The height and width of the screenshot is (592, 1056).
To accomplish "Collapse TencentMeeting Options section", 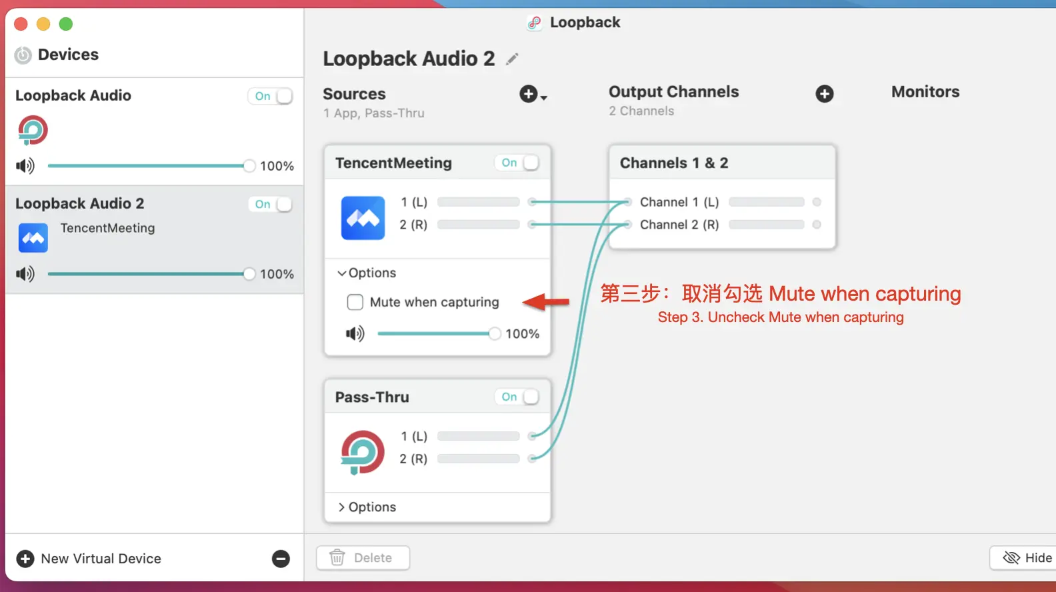I will [367, 273].
